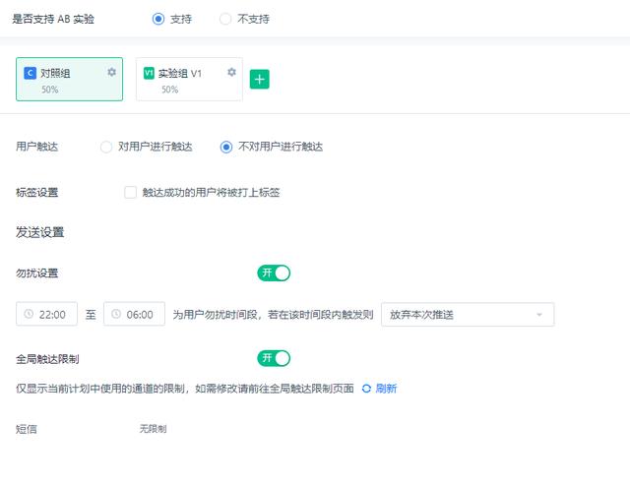Open settings gear on 对照组 card
Image resolution: width=630 pixels, height=485 pixels.
(x=111, y=72)
